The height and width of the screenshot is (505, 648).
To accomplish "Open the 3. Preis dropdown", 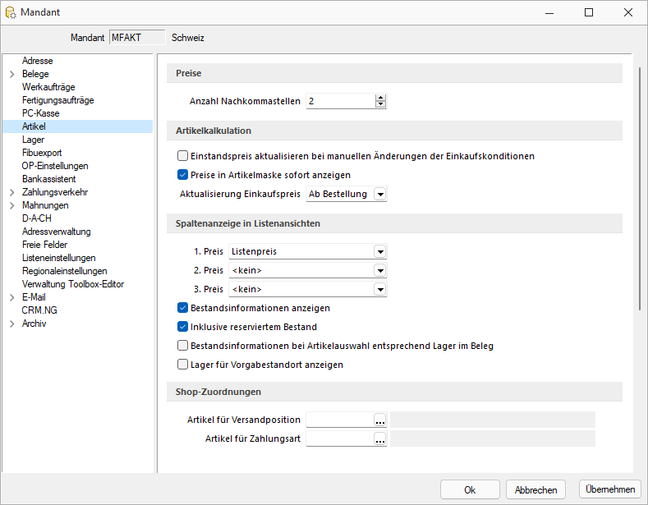I will click(379, 289).
